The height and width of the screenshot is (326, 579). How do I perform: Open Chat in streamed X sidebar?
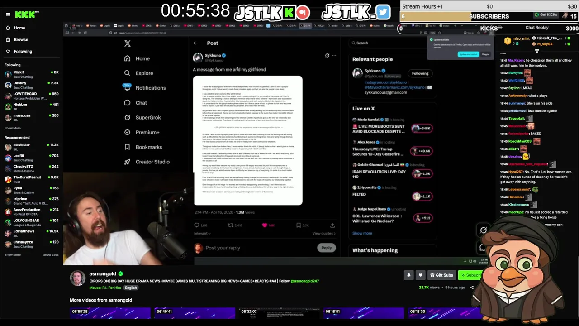136,103
